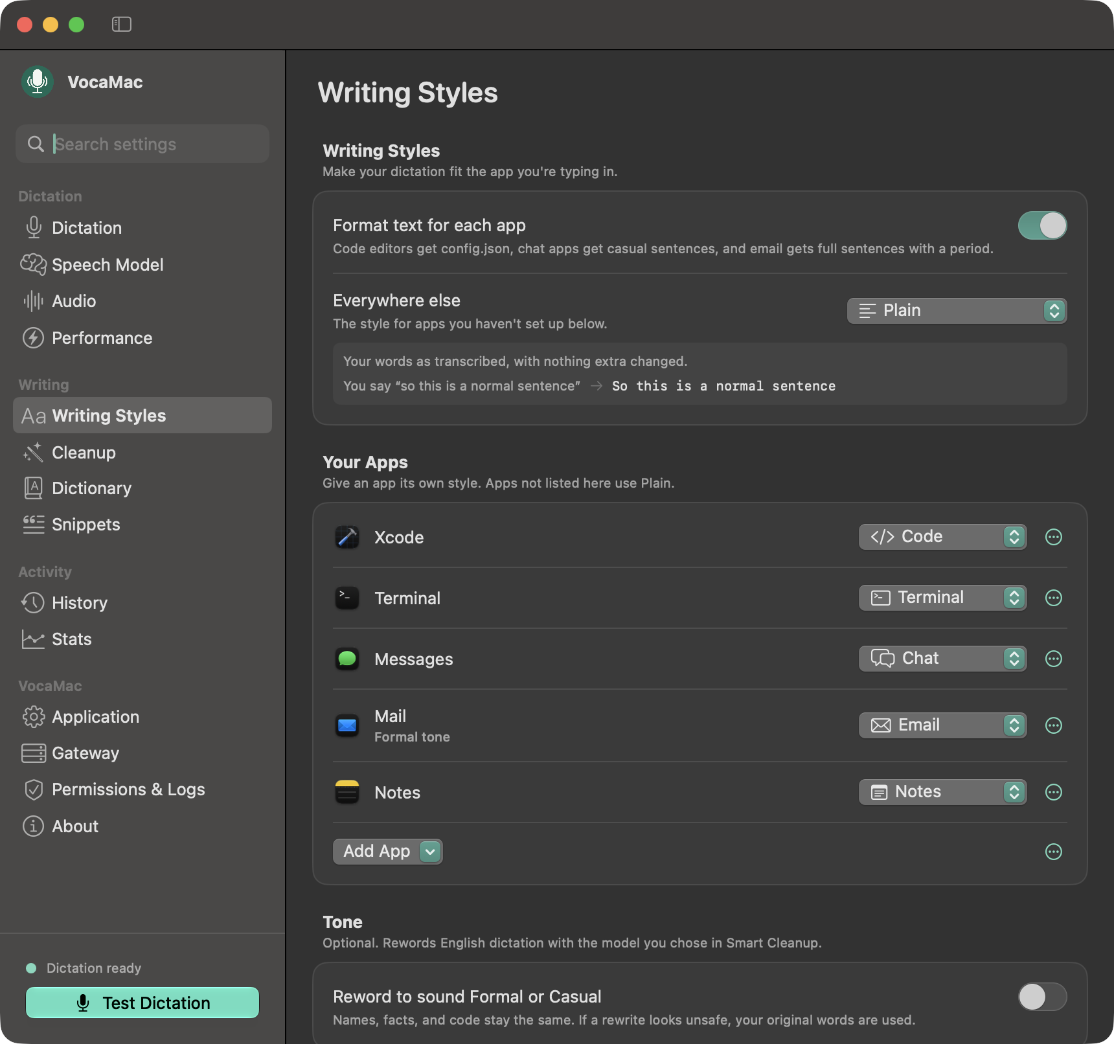This screenshot has height=1044, width=1114.
Task: Open the more options icon for Notes row
Action: point(1054,792)
